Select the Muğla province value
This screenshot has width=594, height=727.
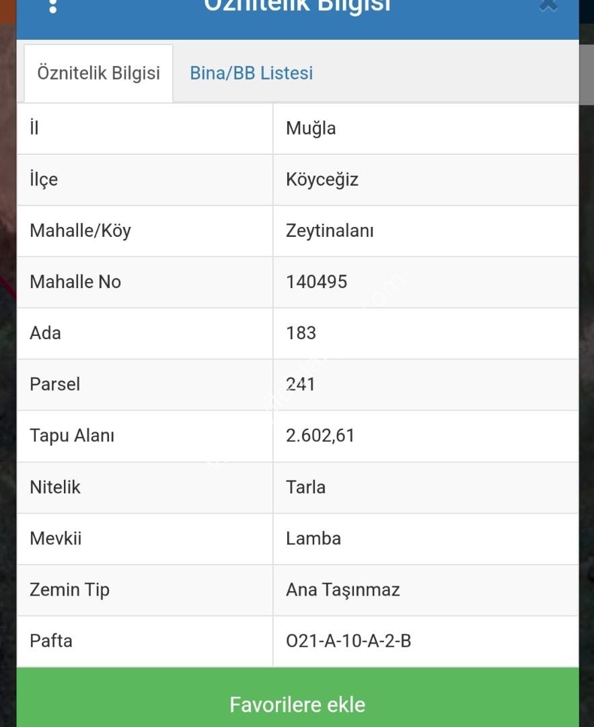coord(311,129)
